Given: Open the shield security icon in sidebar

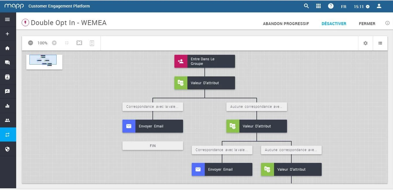Looking at the screenshot, I should point(8,149).
